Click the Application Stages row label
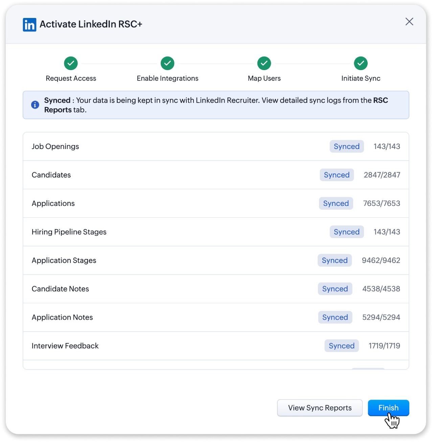The image size is (433, 442). tap(64, 260)
